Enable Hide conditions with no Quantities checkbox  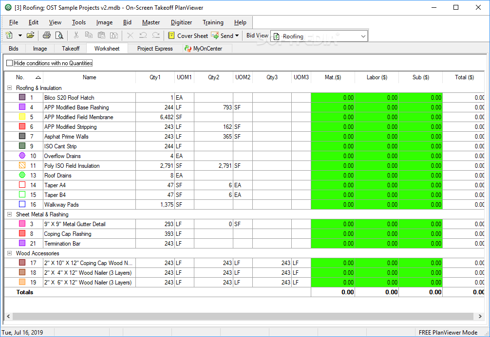[x=9, y=63]
